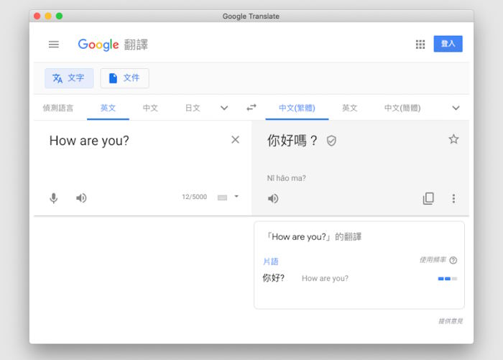Swap source and target languages

click(x=251, y=108)
